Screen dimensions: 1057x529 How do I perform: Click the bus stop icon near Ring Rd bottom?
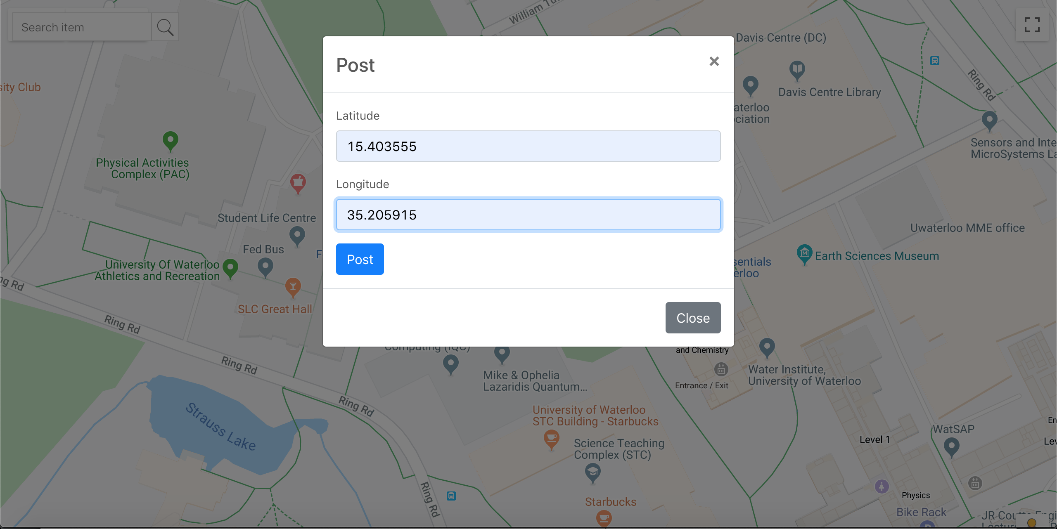(x=451, y=496)
